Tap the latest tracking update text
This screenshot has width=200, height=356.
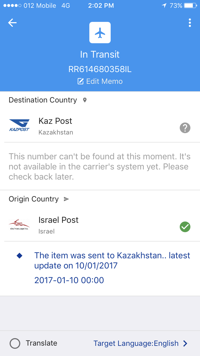(112, 260)
